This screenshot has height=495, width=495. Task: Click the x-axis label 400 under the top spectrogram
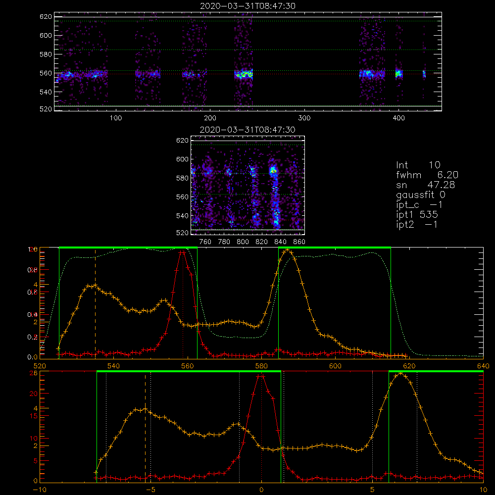click(x=398, y=118)
